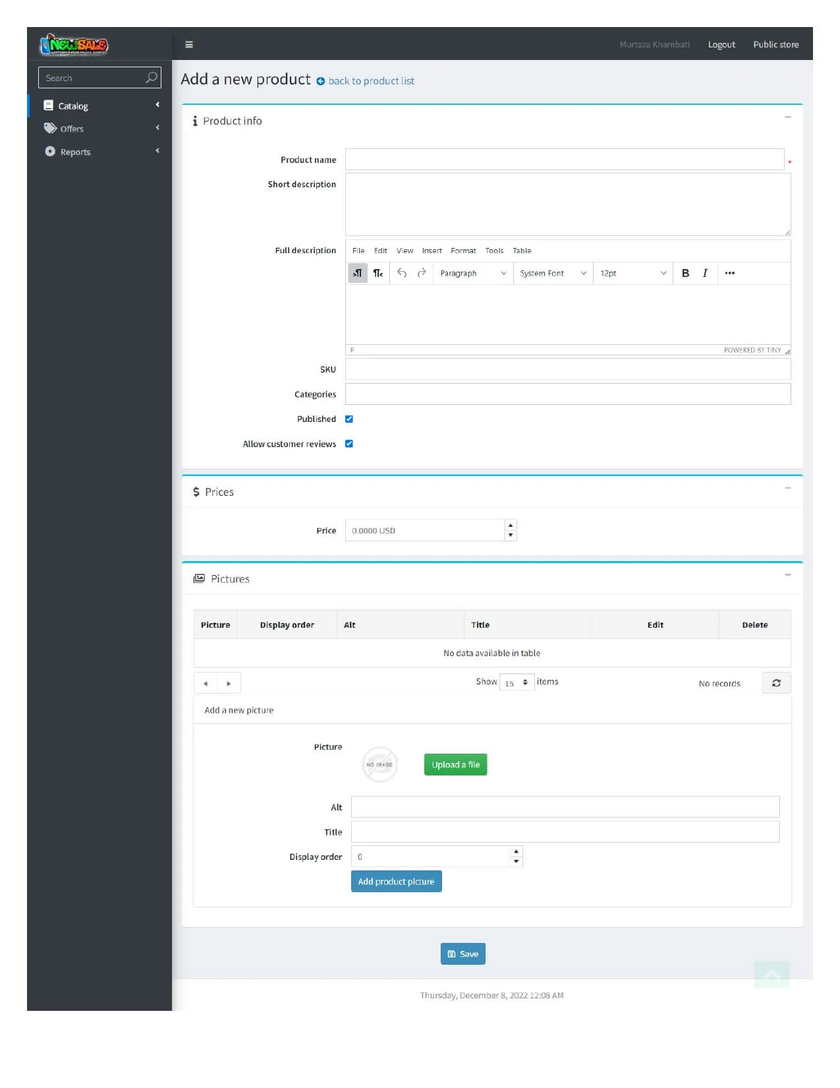Expand the Catalog sidebar menu

(x=99, y=106)
